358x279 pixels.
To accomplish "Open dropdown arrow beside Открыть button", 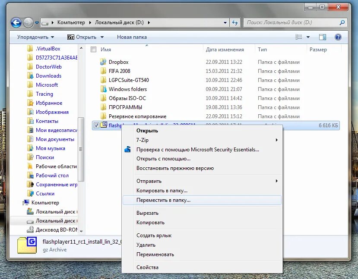I will pyautogui.click(x=102, y=37).
